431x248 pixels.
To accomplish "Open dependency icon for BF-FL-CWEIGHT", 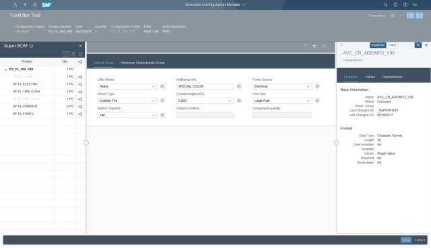I will [80, 106].
